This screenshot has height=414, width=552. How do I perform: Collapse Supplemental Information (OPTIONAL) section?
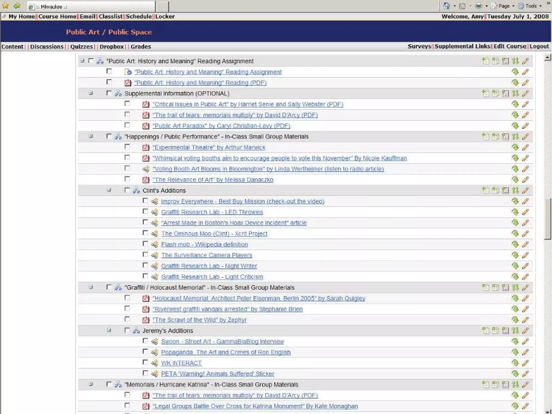pos(91,93)
